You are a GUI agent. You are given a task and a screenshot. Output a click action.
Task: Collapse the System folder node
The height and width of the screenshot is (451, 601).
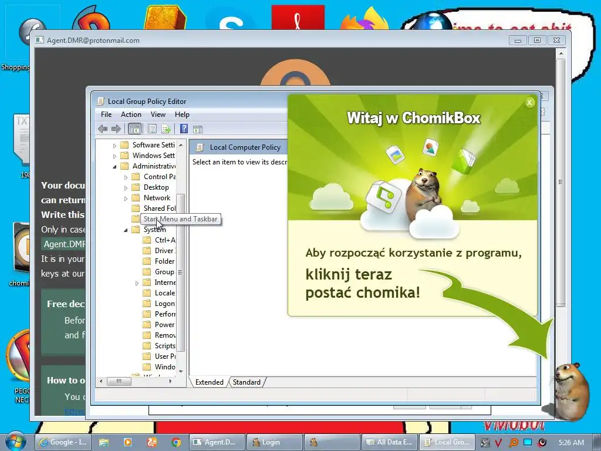pos(126,230)
